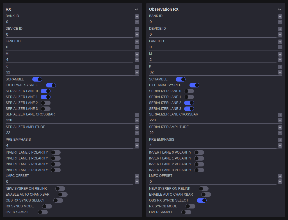Decrement RX BANK ID with minus icon
This screenshot has height=220, width=288.
pyautogui.click(x=137, y=22)
